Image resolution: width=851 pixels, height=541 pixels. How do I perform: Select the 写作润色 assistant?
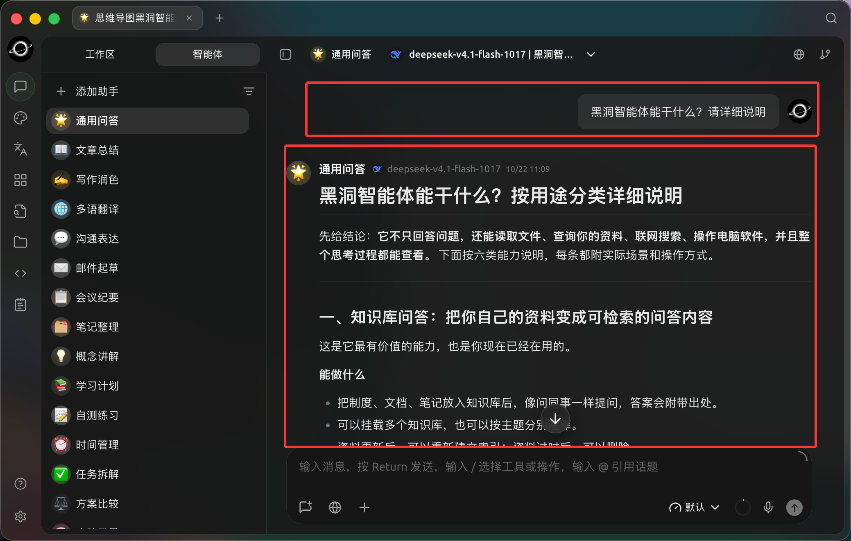[x=147, y=180]
